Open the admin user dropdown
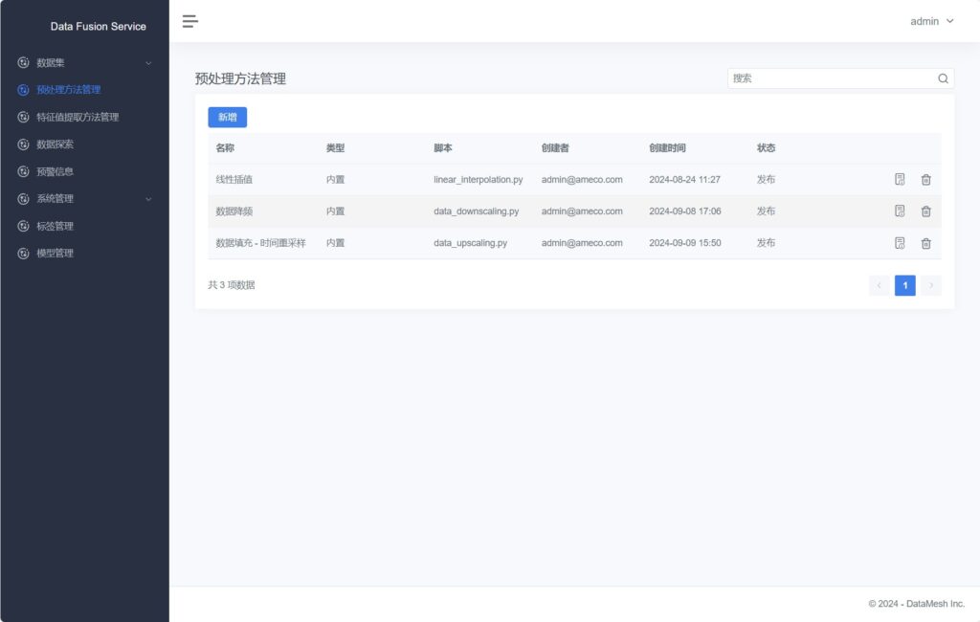The height and width of the screenshot is (622, 980). pyautogui.click(x=931, y=21)
